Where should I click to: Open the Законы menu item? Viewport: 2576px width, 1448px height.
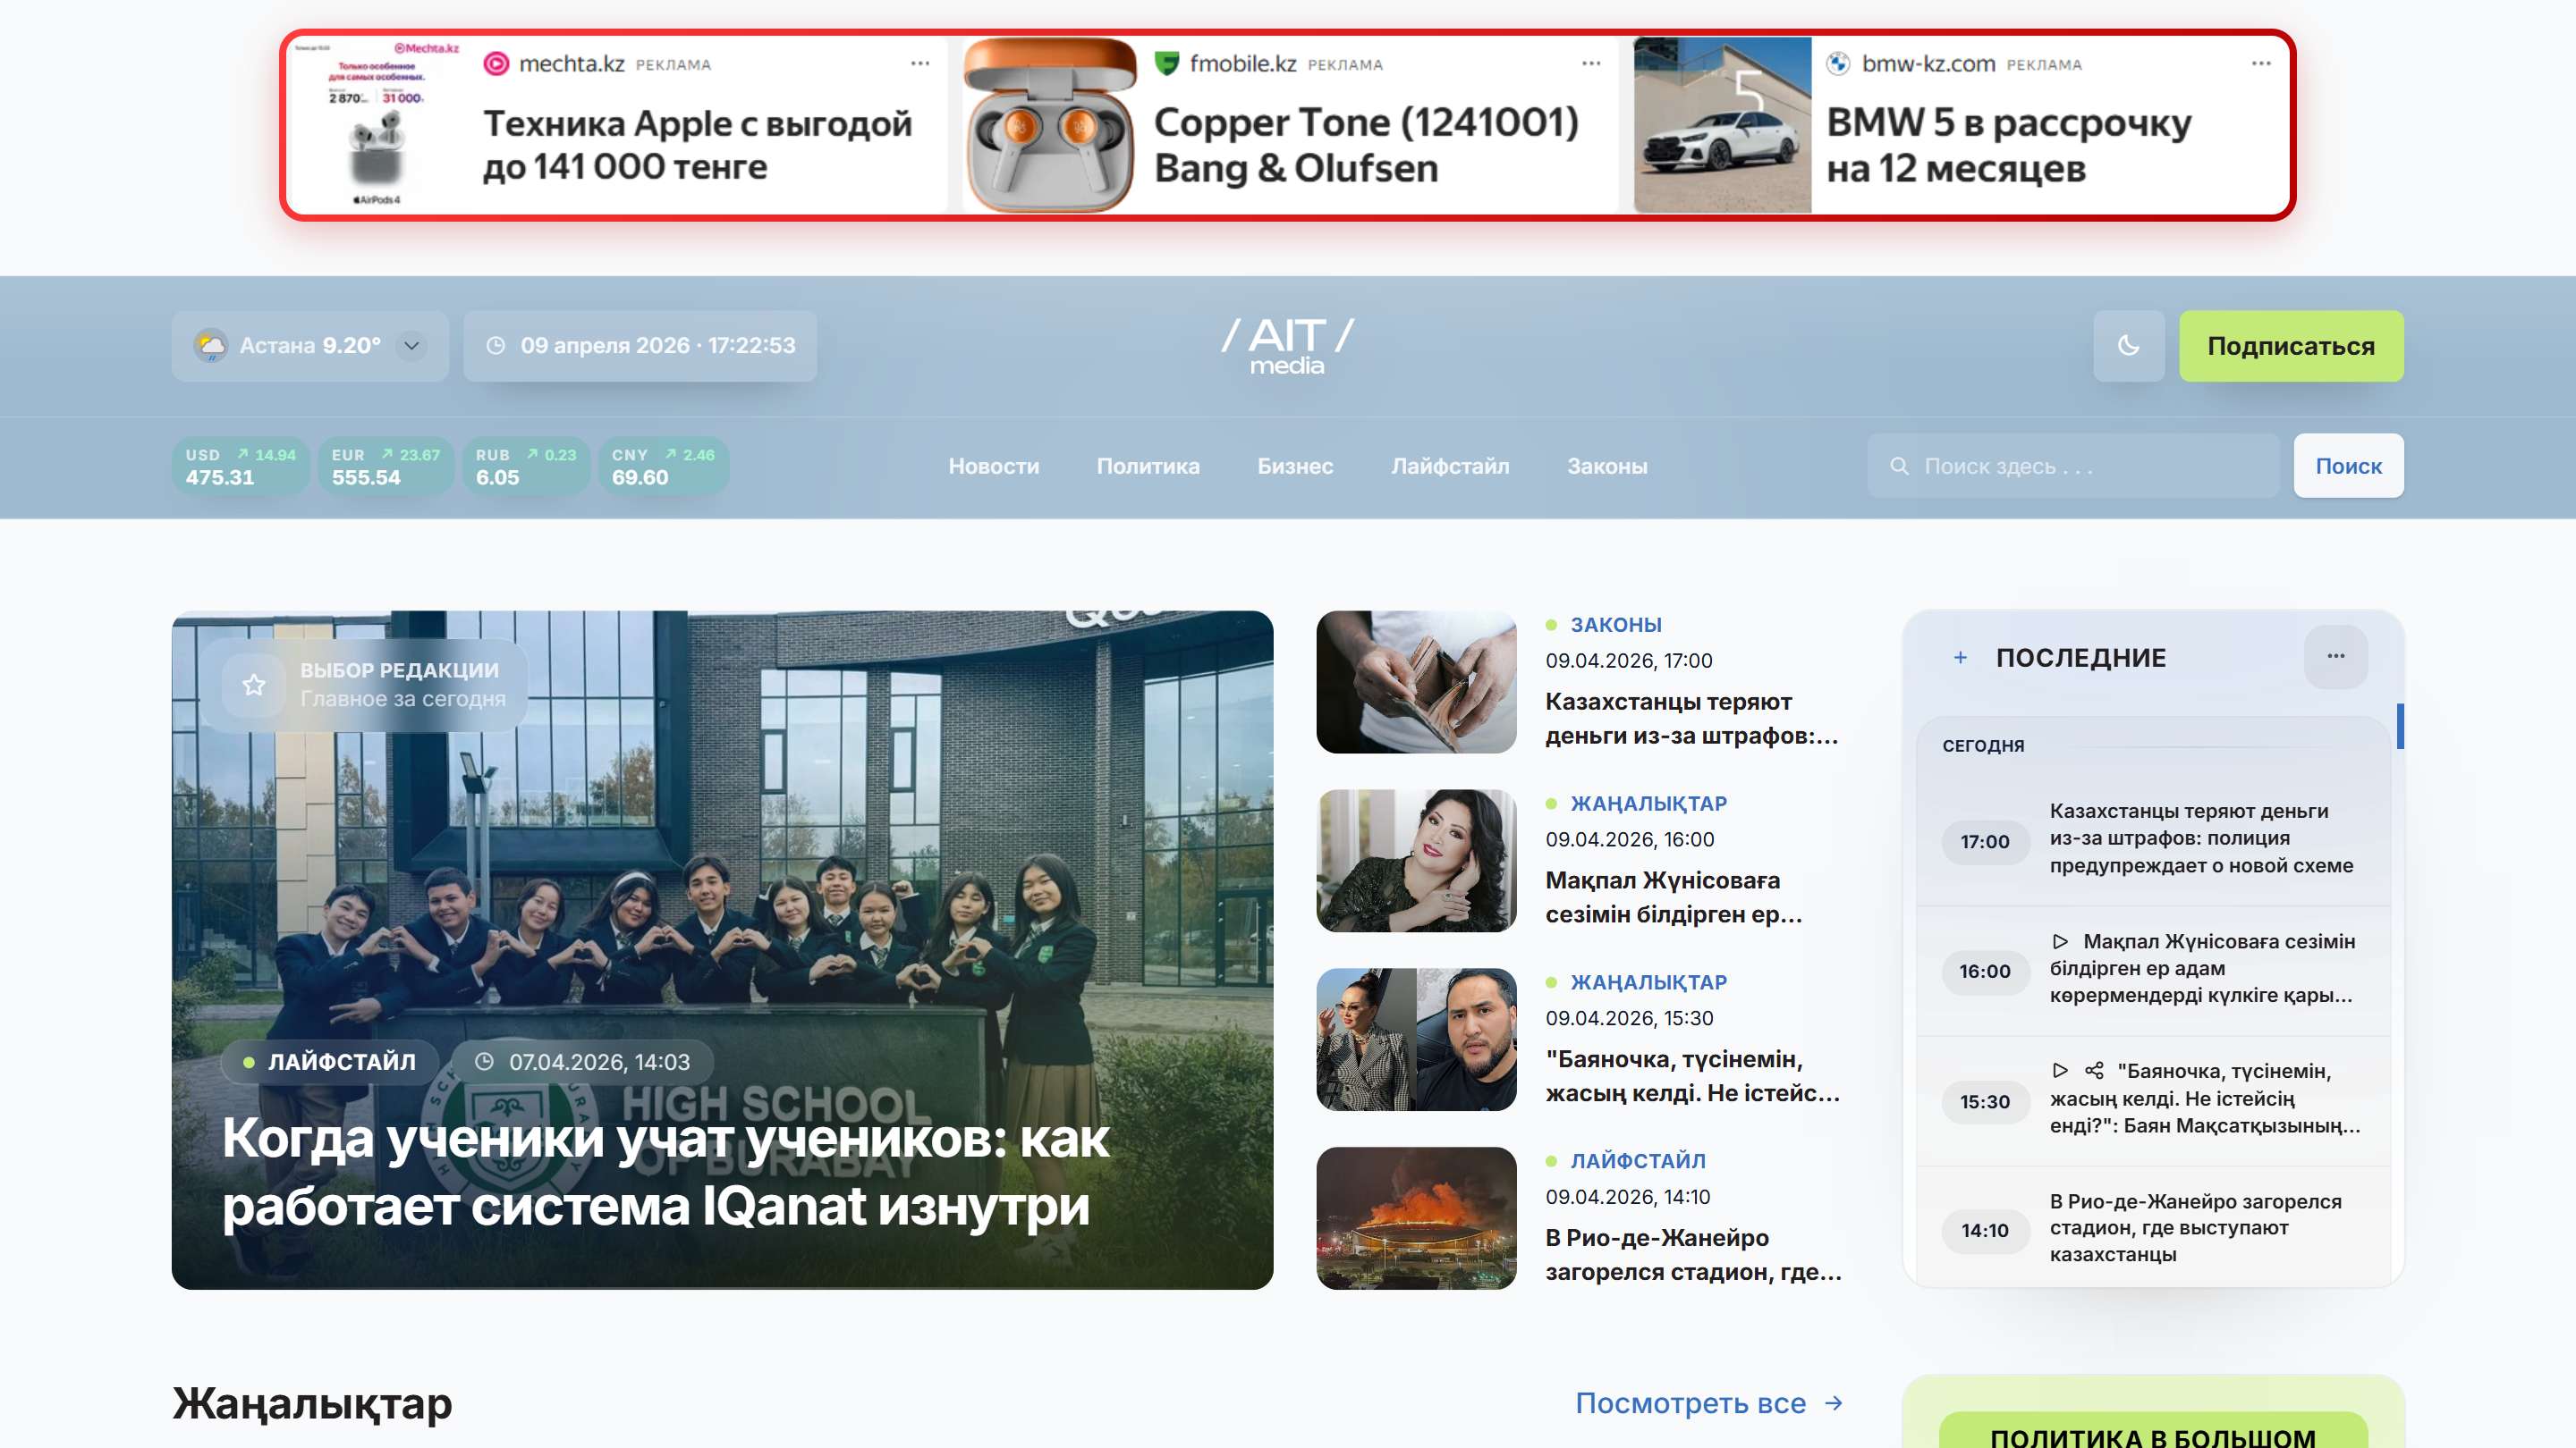pyautogui.click(x=1607, y=466)
